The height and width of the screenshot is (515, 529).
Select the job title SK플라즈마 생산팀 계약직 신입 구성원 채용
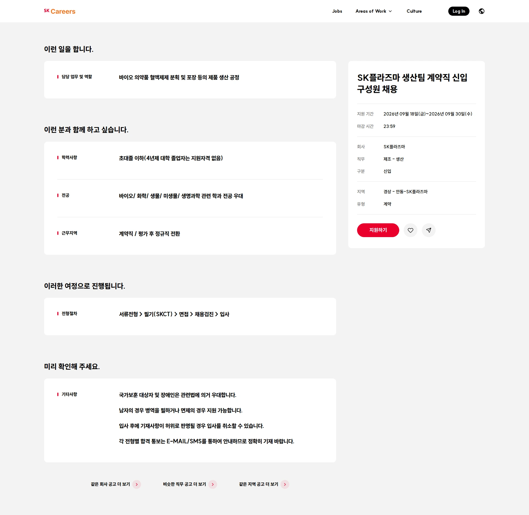pos(412,83)
